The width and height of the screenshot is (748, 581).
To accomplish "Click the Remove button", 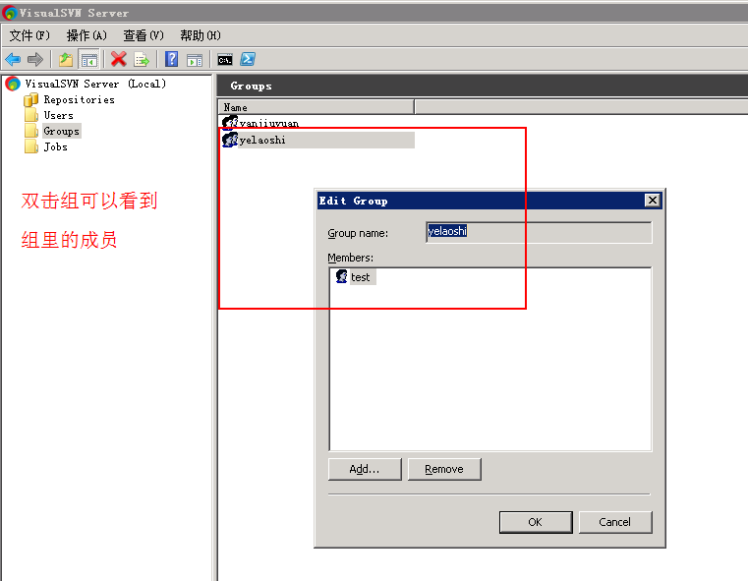I will coord(444,469).
